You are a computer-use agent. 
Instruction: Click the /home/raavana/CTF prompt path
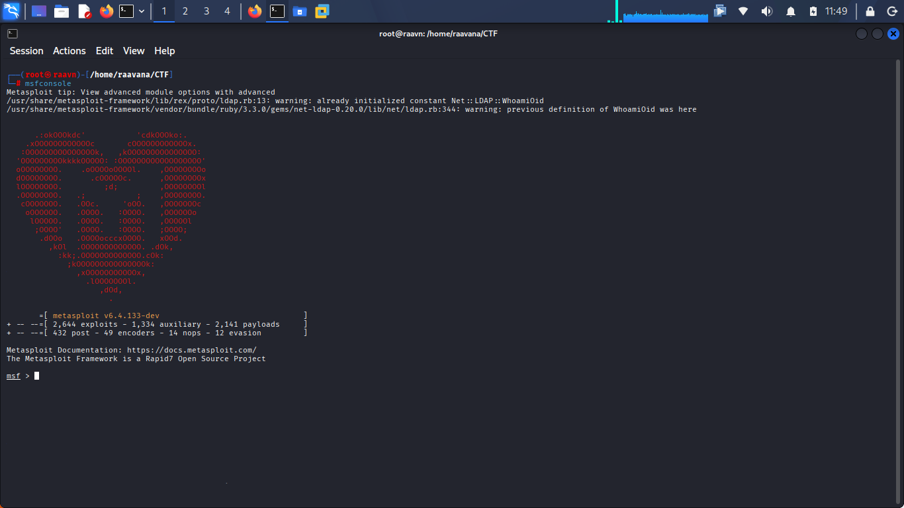[130, 75]
